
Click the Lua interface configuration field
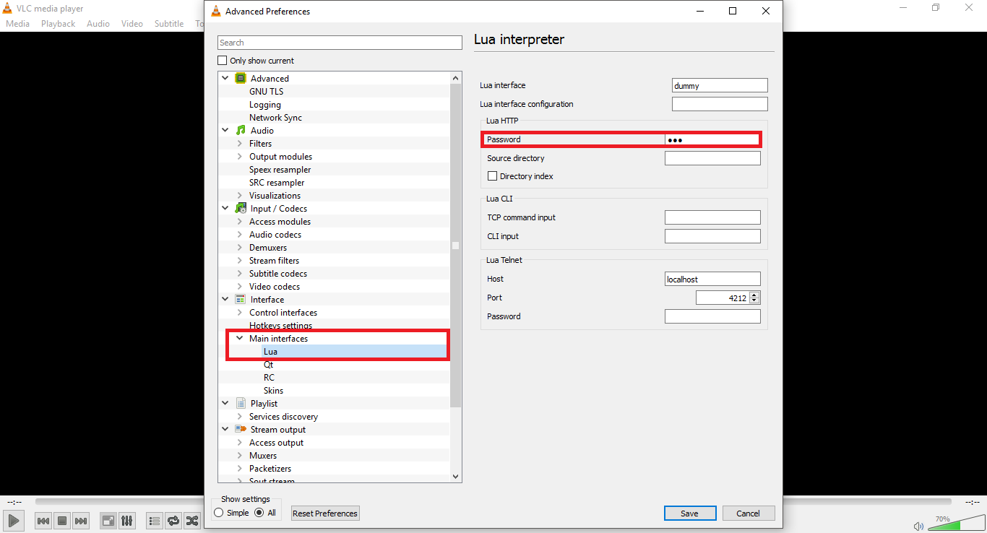720,104
